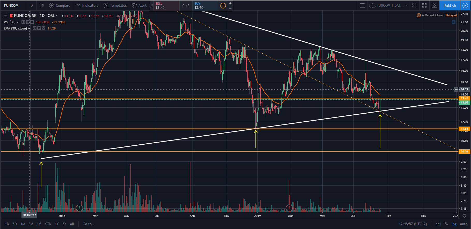Image resolution: width=471 pixels, height=229 pixels.
Task: Set range to YTD
Action: (48, 224)
